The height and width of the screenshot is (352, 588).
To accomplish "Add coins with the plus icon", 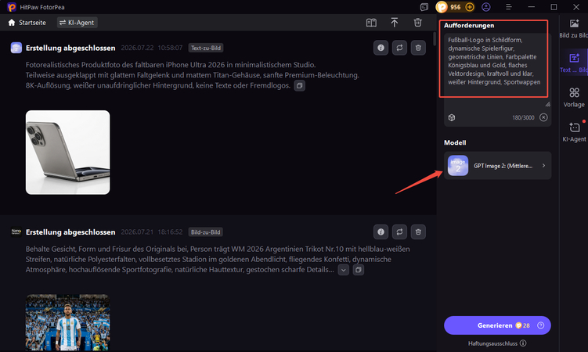I will (x=470, y=7).
